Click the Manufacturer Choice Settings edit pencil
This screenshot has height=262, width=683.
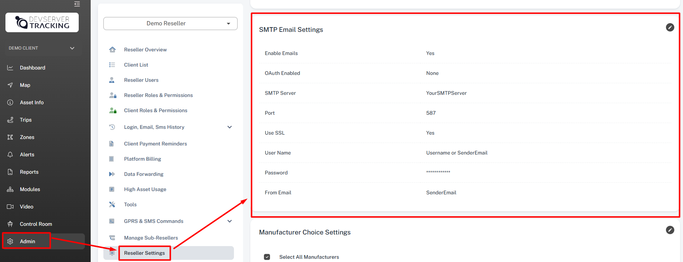pos(670,230)
